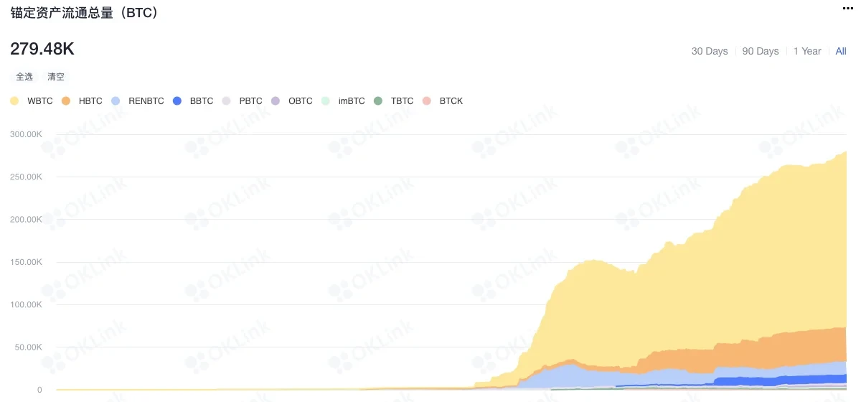Click the BBTC blue legend dot

[x=178, y=101]
